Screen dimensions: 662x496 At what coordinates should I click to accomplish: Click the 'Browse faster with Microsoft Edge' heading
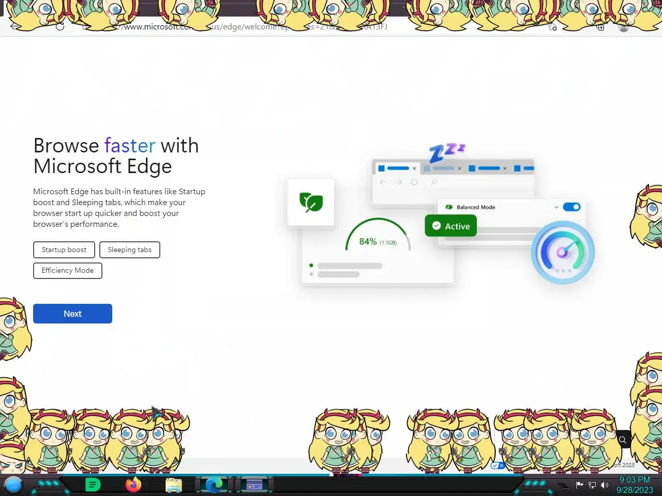116,156
